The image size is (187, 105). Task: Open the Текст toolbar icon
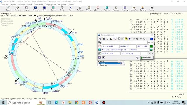click(71, 8)
